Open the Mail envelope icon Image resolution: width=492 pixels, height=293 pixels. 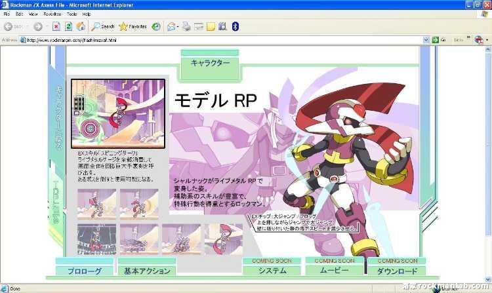[x=171, y=27]
